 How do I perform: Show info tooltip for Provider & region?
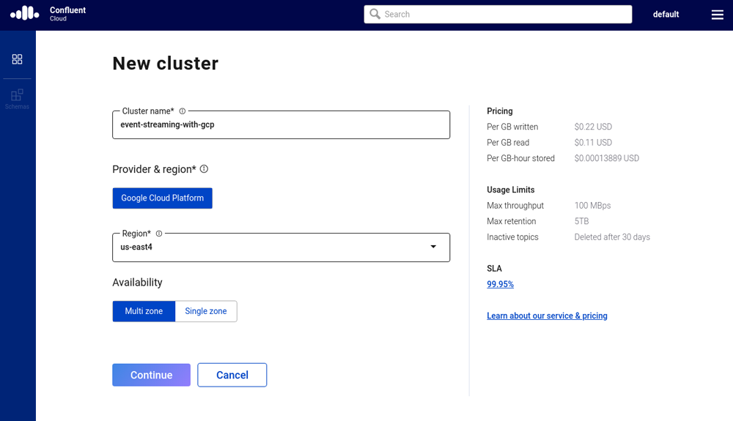(204, 169)
